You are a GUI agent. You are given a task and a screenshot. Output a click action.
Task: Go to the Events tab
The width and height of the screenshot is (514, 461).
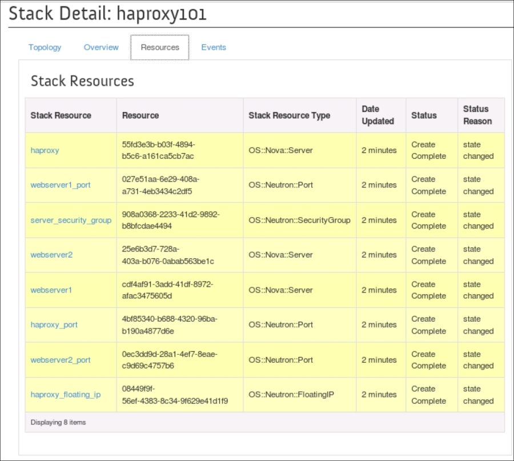pos(214,47)
